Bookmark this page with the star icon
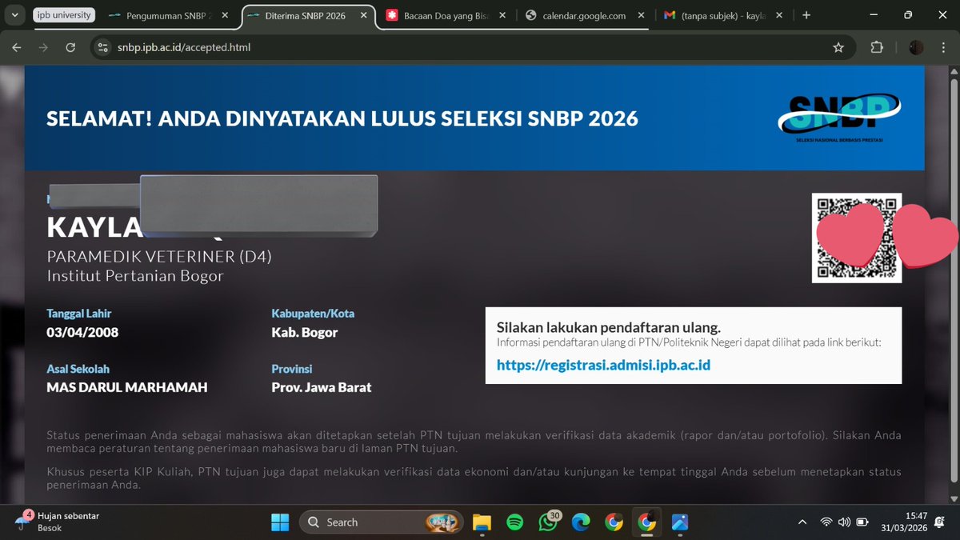 (x=838, y=47)
